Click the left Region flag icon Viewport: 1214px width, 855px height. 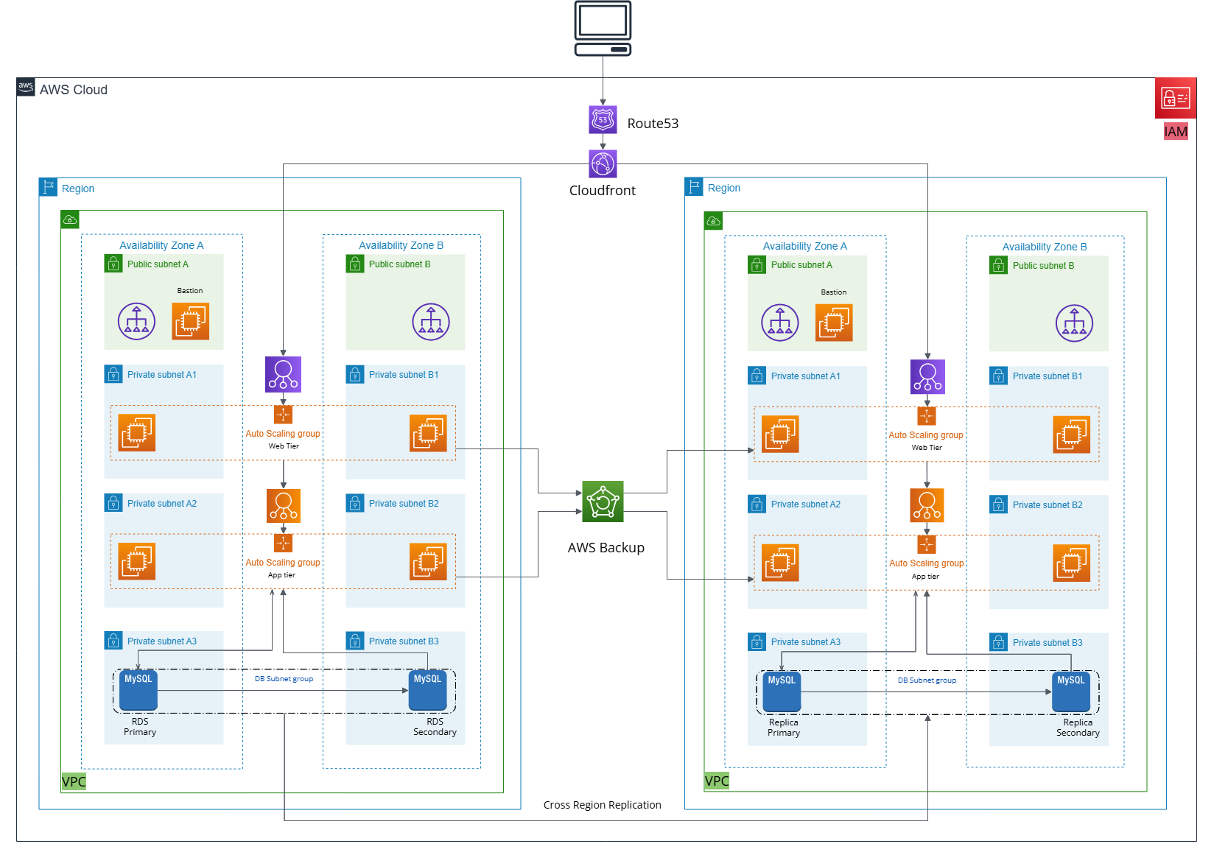click(x=49, y=187)
